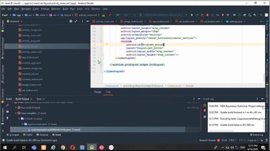
Task: Clear Event Log with trash icon
Action: point(205,111)
